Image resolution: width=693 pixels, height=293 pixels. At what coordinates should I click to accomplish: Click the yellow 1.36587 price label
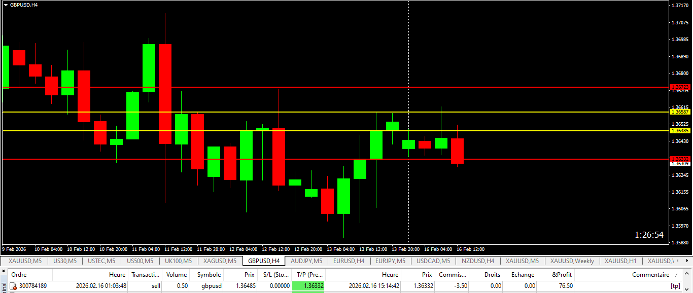click(x=680, y=112)
